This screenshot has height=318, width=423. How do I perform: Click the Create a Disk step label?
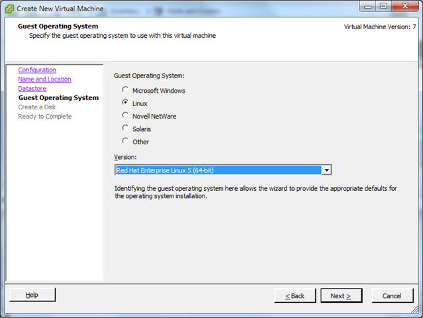(36, 107)
